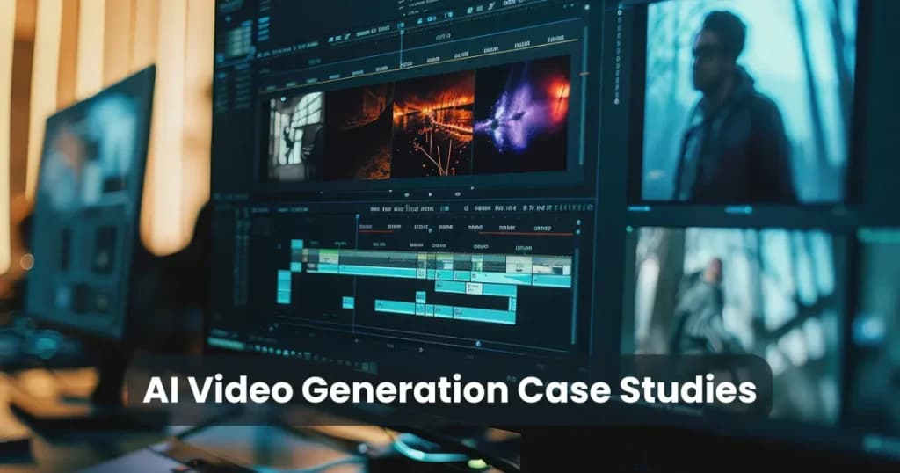Click the white clip in the middle track

click(x=474, y=287)
